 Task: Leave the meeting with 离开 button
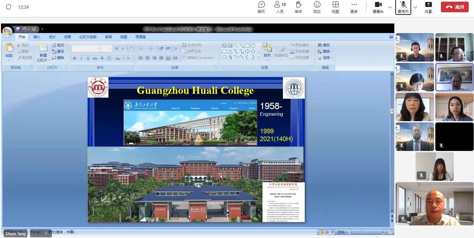[x=454, y=7]
